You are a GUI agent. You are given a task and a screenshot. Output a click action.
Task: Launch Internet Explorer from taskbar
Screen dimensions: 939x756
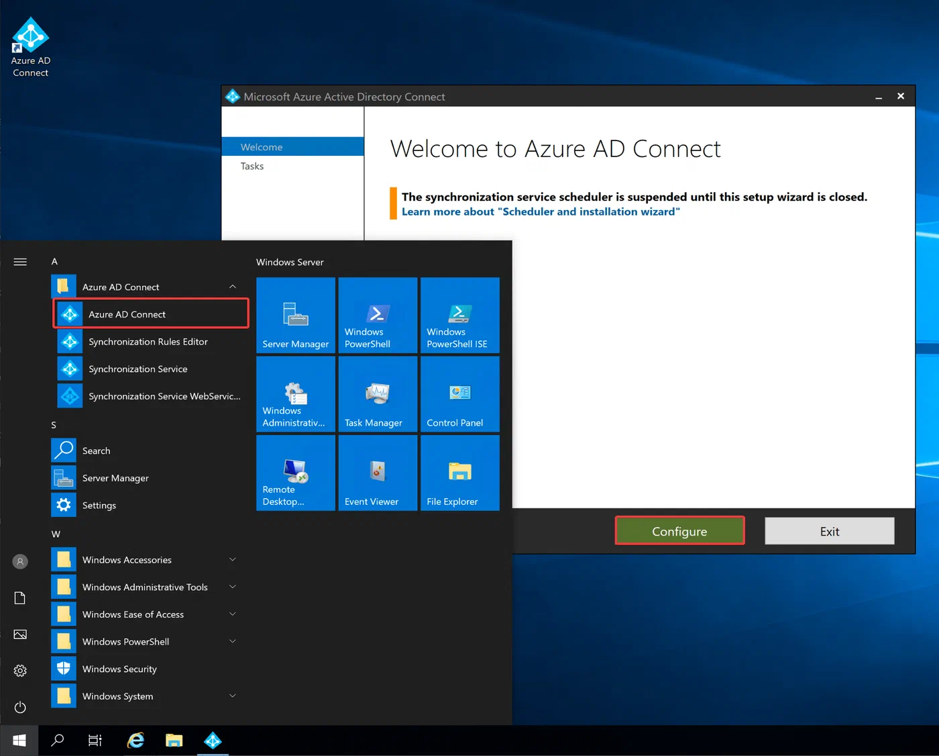coord(135,741)
